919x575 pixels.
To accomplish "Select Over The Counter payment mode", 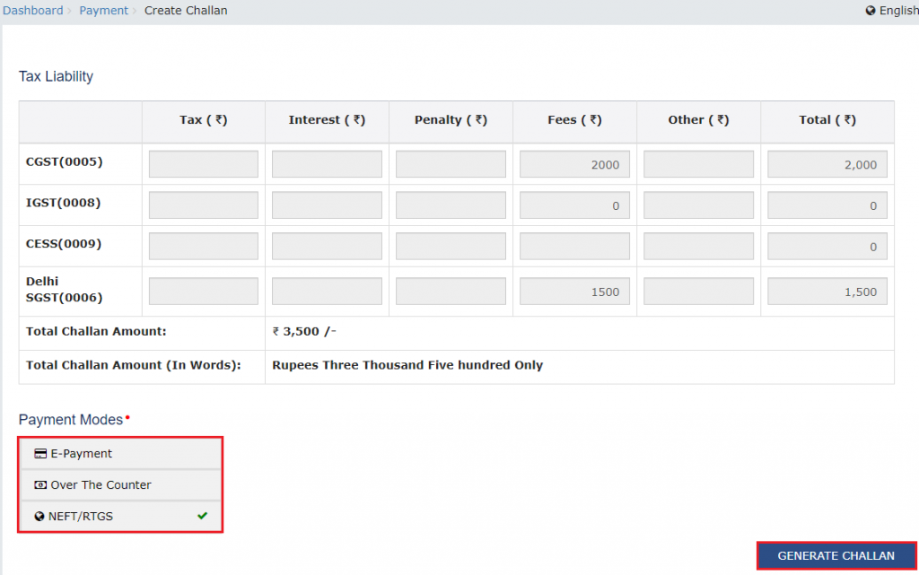I will pos(121,484).
